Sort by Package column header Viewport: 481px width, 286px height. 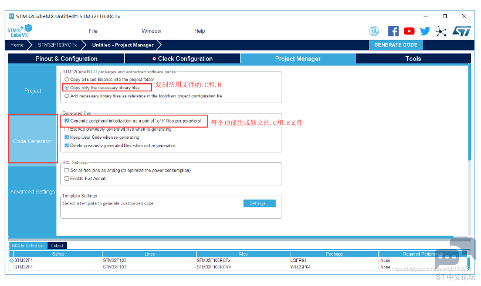click(334, 254)
